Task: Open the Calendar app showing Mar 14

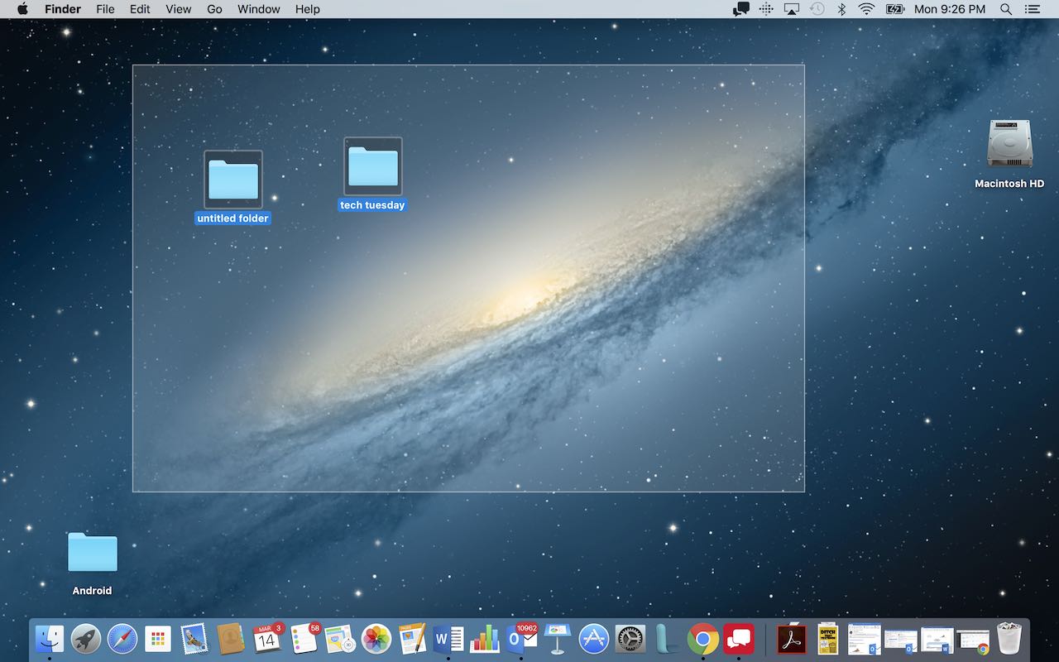Action: point(266,639)
